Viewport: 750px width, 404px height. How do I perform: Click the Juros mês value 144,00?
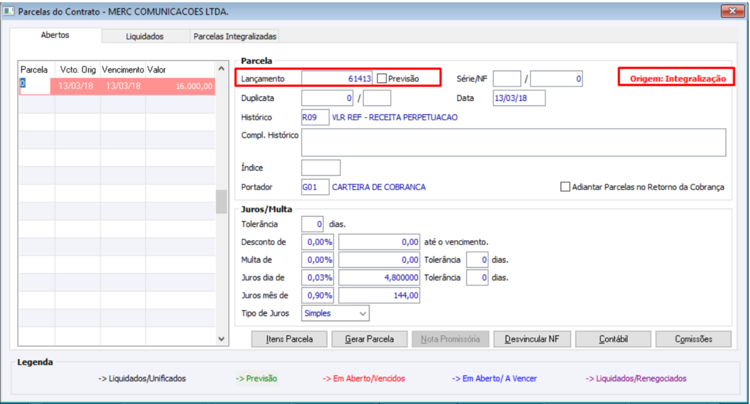[x=379, y=295]
